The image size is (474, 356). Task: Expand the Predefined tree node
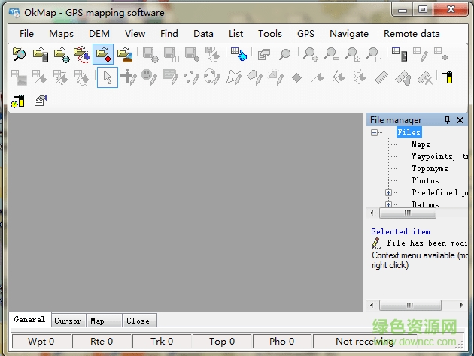point(389,193)
